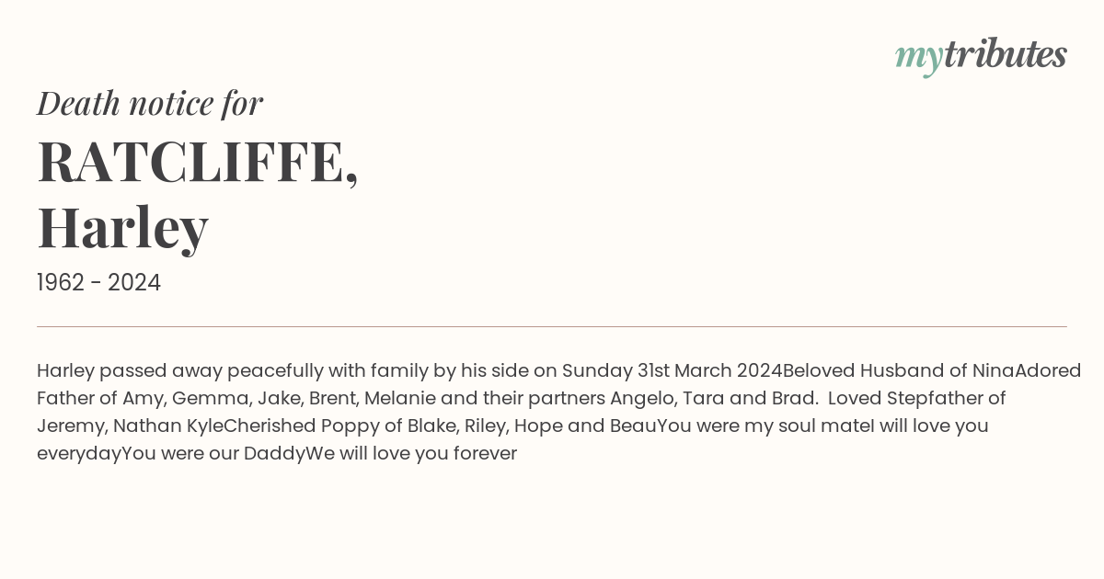The image size is (1104, 579).
Task: Click the green "my" in the logo
Action: 918,60
